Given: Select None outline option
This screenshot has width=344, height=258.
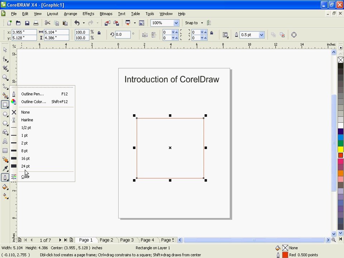Looking at the screenshot, I should (x=43, y=112).
